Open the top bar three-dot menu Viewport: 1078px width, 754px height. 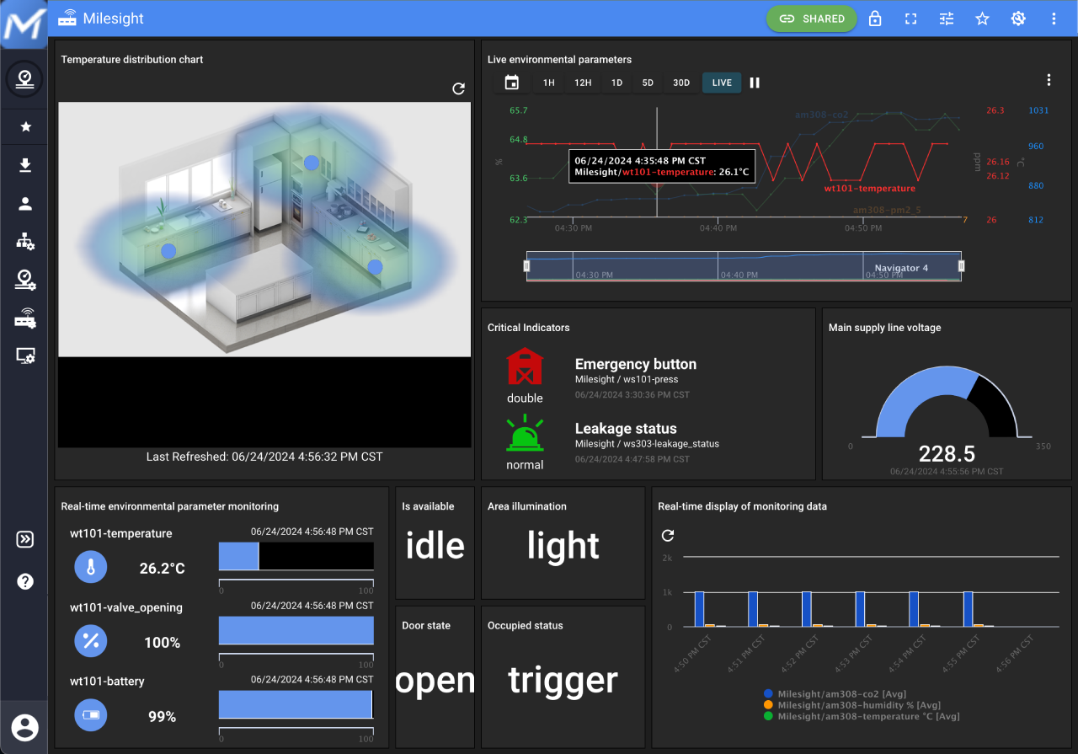[1054, 19]
